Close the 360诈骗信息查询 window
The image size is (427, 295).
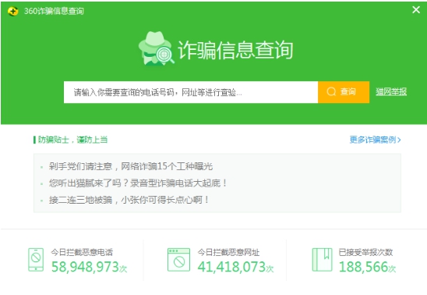pyautogui.click(x=416, y=10)
